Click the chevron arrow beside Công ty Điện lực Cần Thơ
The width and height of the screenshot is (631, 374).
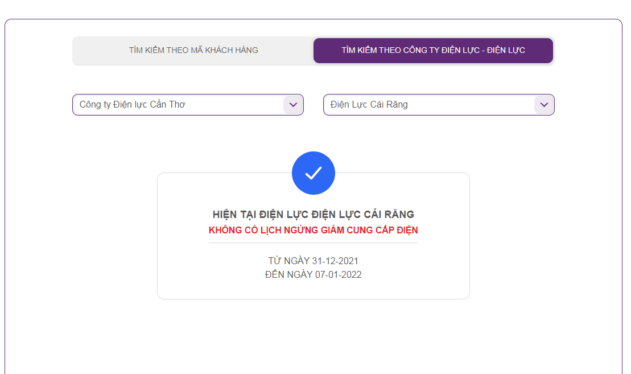click(293, 105)
